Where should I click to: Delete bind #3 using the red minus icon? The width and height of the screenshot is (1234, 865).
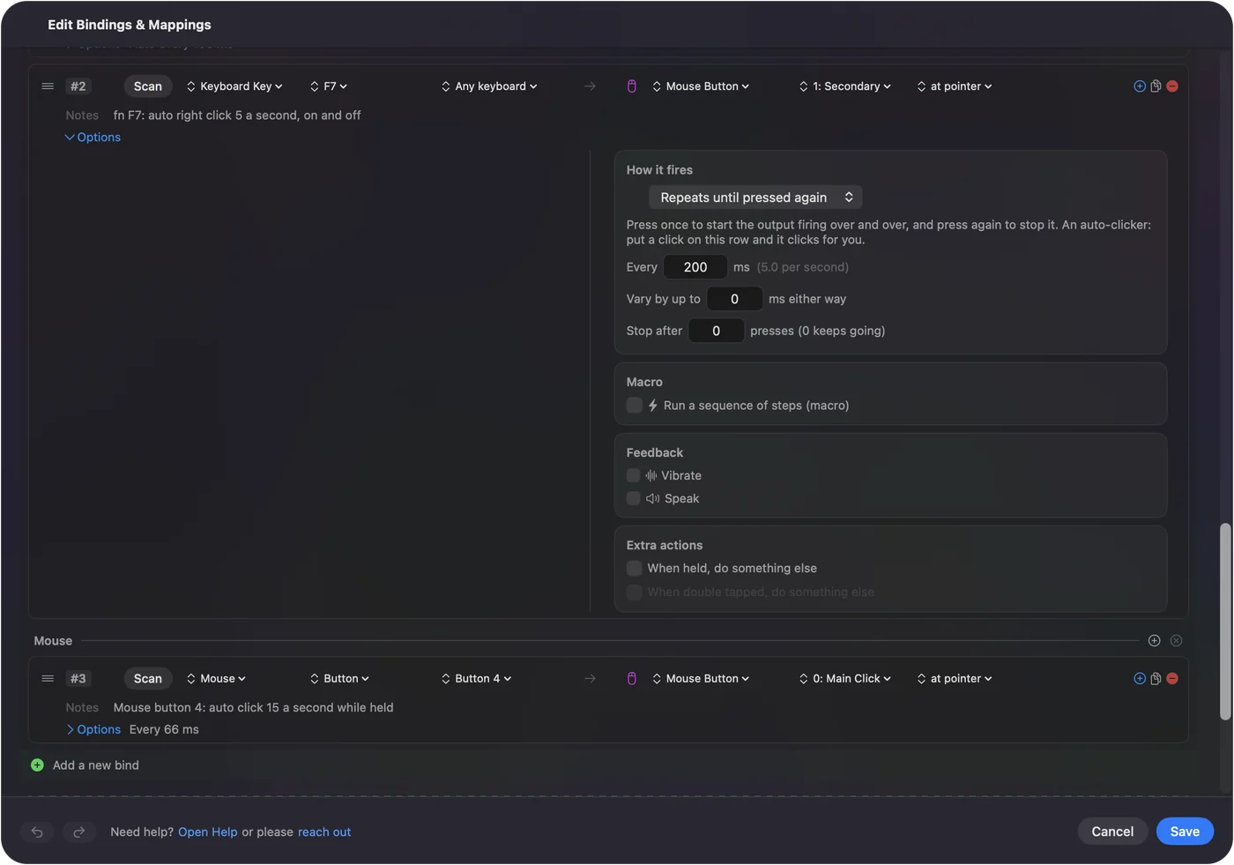point(1172,679)
